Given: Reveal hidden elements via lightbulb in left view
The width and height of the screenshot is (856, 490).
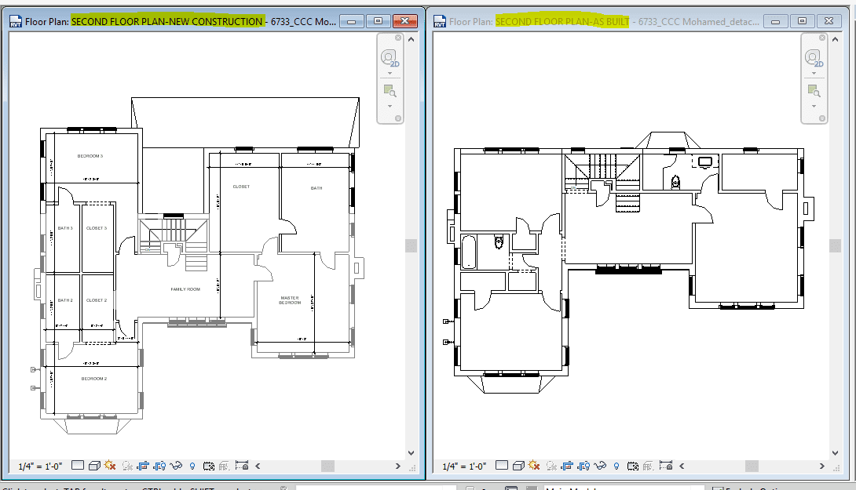Looking at the screenshot, I should coord(192,466).
